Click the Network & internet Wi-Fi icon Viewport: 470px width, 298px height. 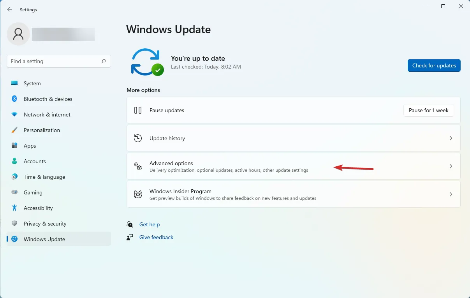14,115
